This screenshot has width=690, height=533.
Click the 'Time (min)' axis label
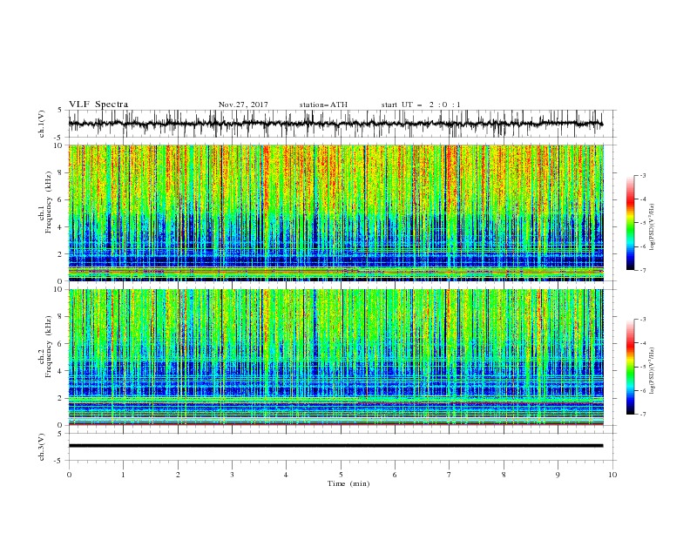348,483
